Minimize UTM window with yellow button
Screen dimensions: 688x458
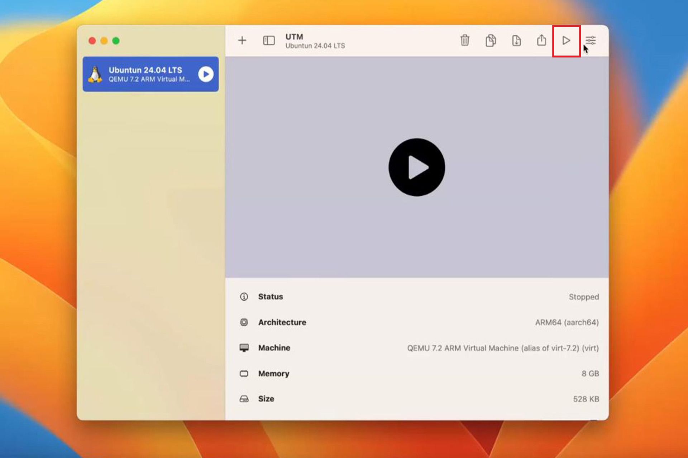(x=104, y=41)
